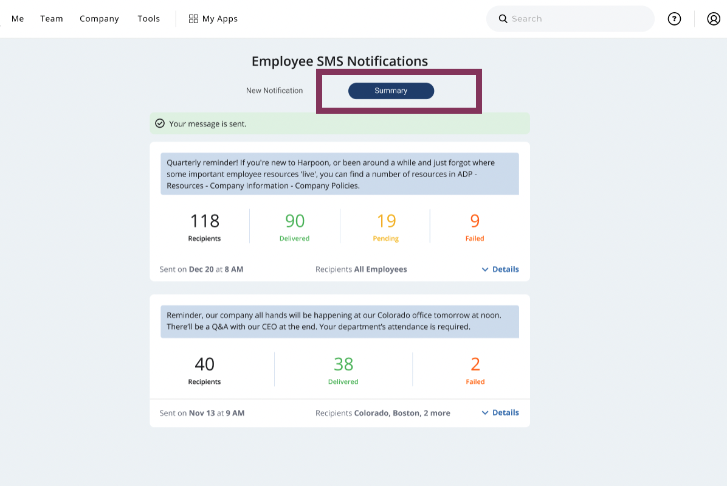Click the chevron beside Nov 13 Details
The image size is (727, 486).
tap(485, 413)
